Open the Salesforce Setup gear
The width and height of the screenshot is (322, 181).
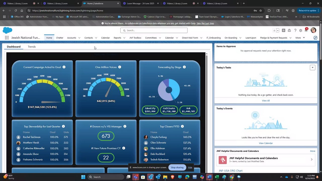pos(301,30)
